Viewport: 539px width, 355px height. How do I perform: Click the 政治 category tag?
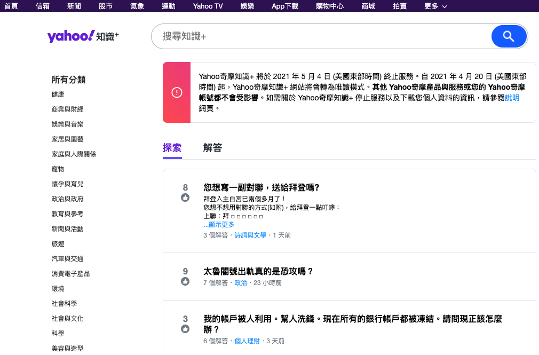tap(241, 283)
